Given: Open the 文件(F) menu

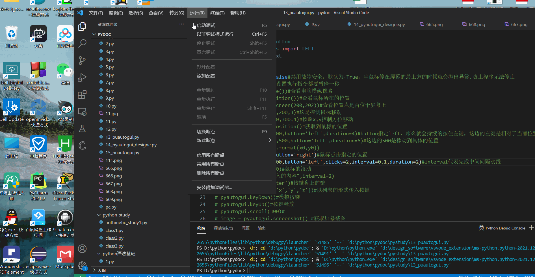Looking at the screenshot, I should [96, 13].
